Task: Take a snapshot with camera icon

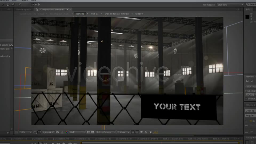Action: click(x=58, y=132)
